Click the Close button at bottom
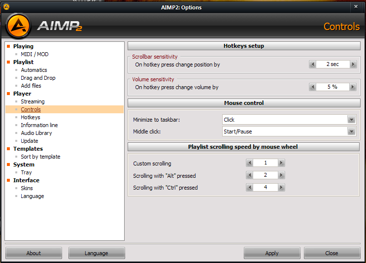Viewport: 366px width, 263px height. coord(332,253)
